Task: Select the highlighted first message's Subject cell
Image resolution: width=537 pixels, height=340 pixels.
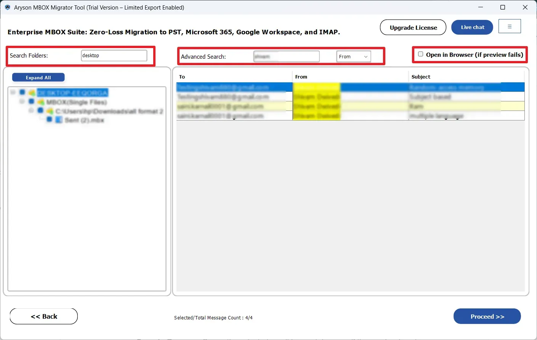Action: (x=466, y=87)
